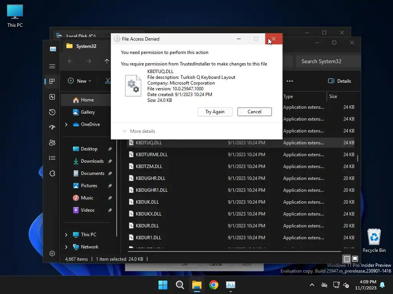The image size is (393, 294).
Task: Select the KBDUKX.DLL file
Action: pyautogui.click(x=241, y=214)
